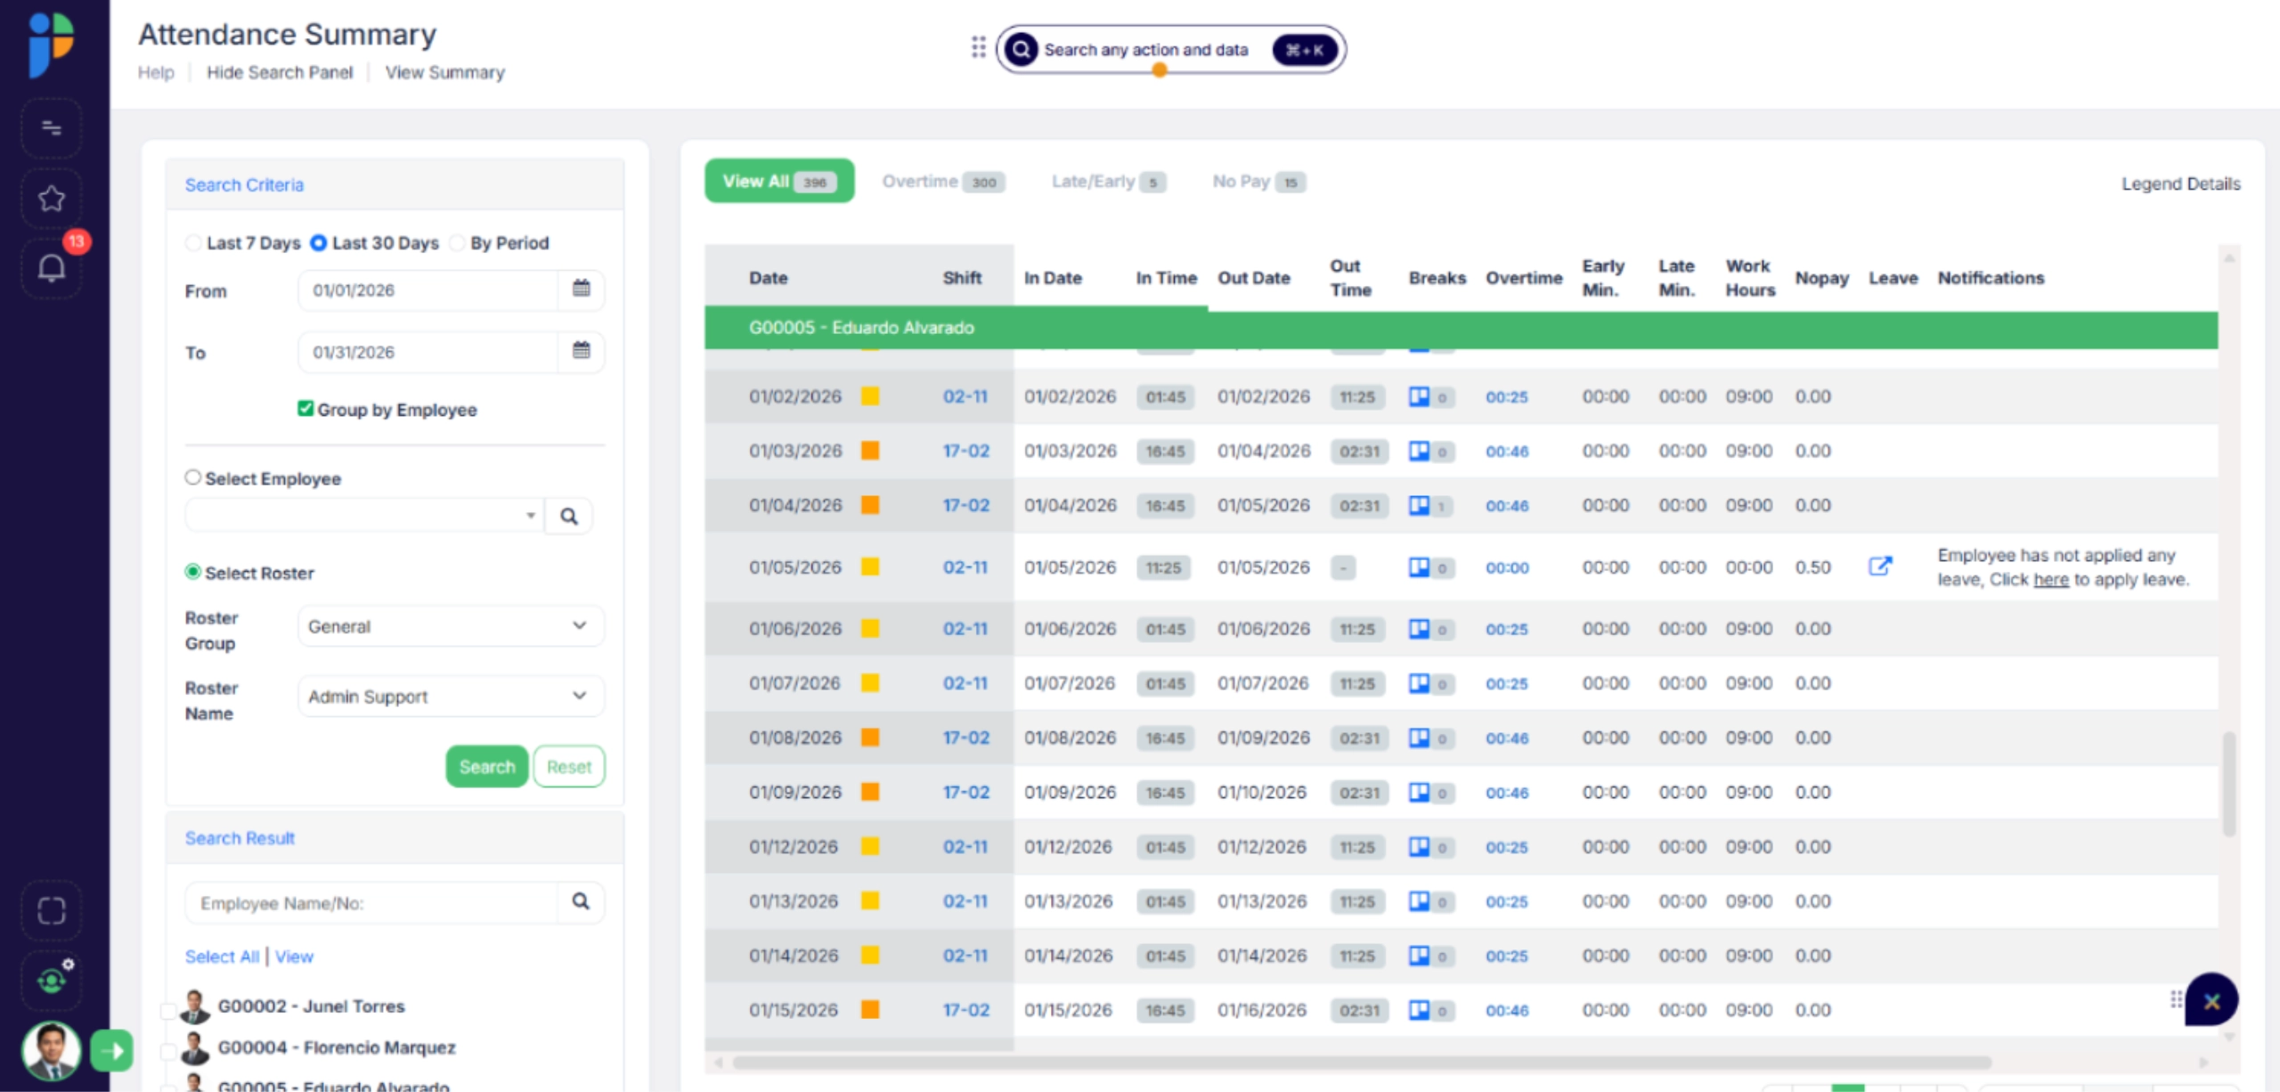Click orange shift color marker for 01/03/2026
Image resolution: width=2280 pixels, height=1092 pixels.
click(x=870, y=451)
